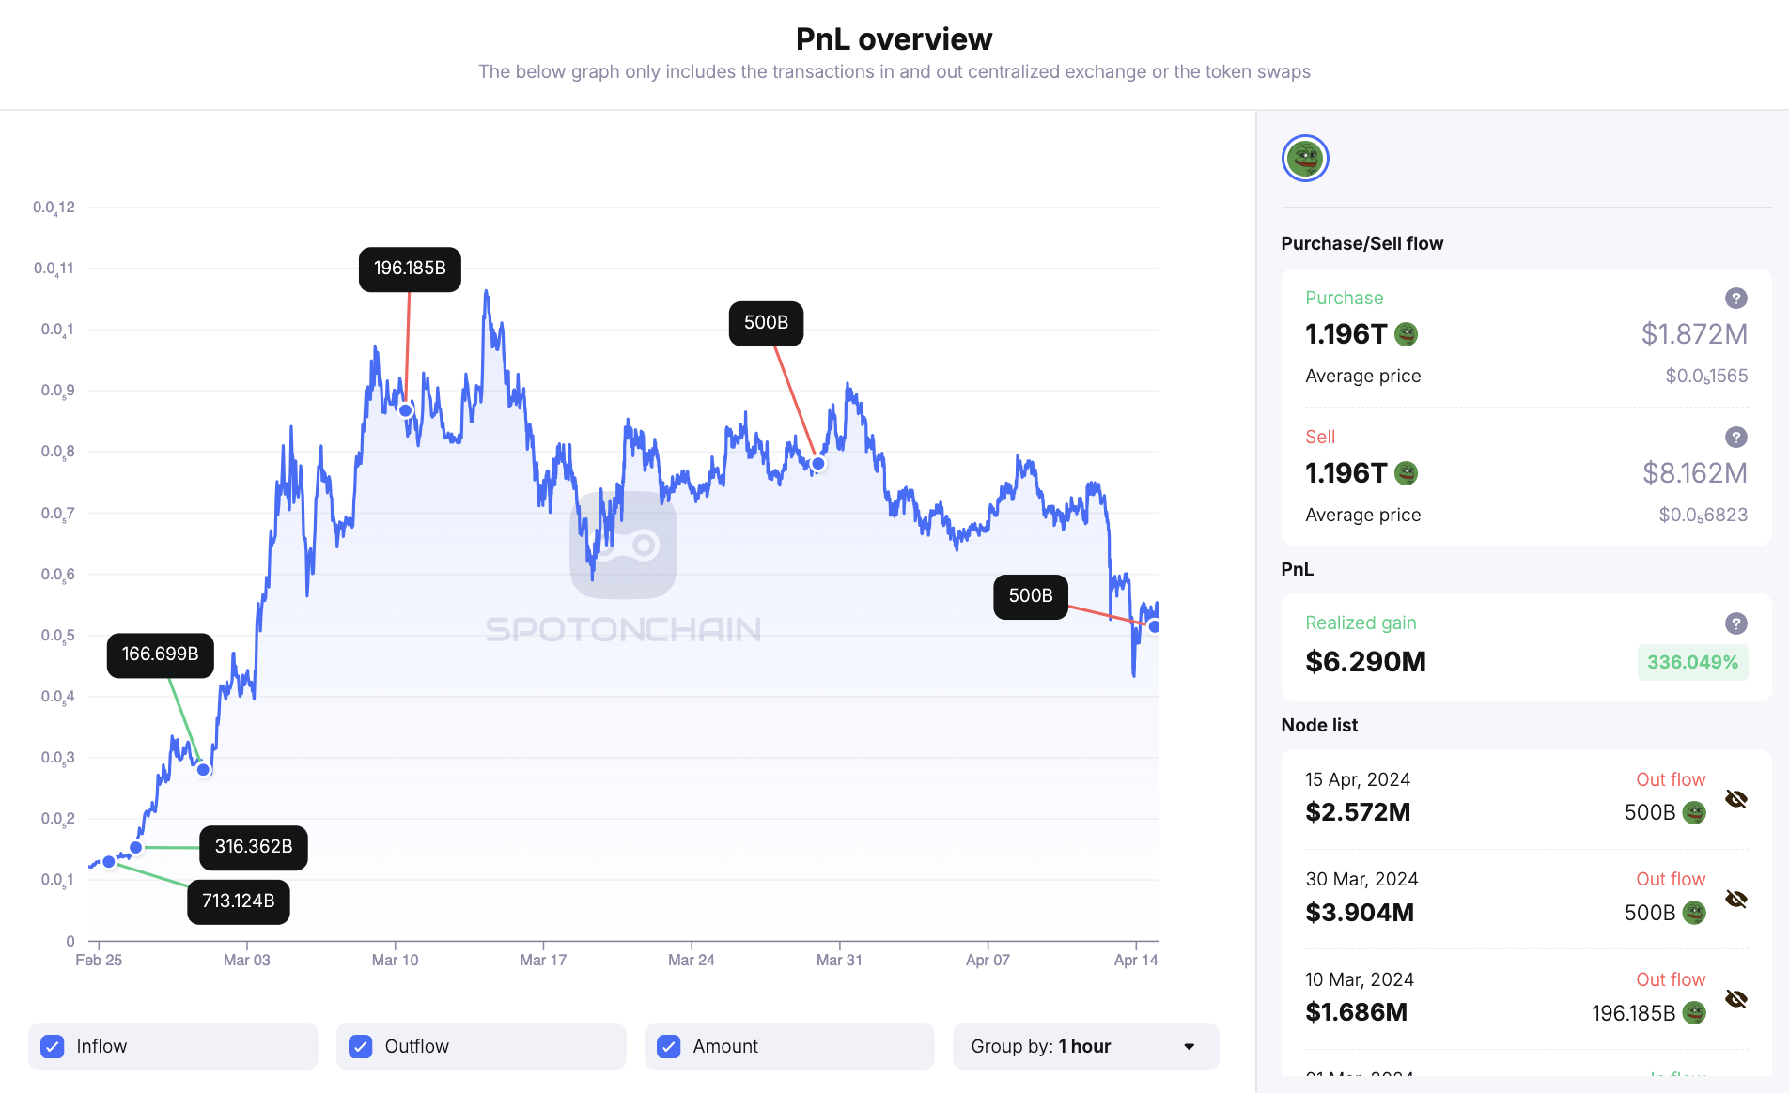The height and width of the screenshot is (1093, 1789).
Task: Toggle the eye icon on 10 Mar entry
Action: click(1736, 1000)
